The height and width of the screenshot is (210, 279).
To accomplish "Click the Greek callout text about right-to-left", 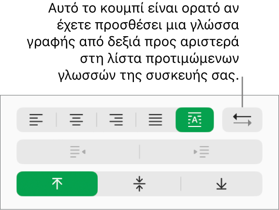I will point(133,42).
